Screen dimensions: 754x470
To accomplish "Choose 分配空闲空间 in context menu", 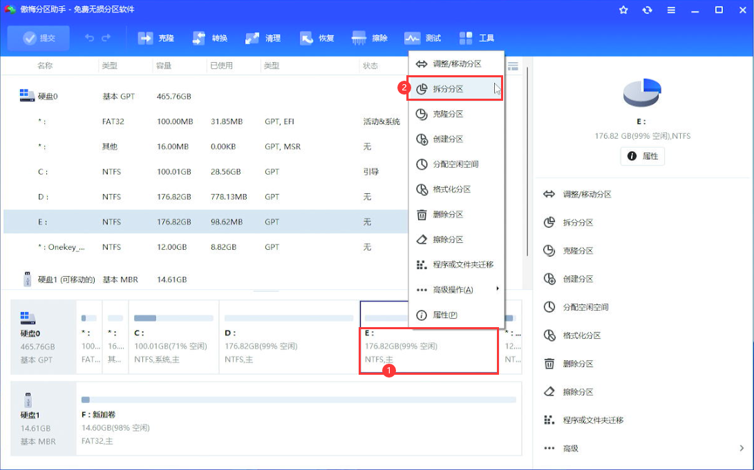I will click(x=456, y=164).
